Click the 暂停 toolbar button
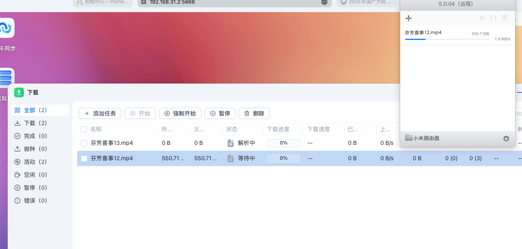 coord(220,113)
